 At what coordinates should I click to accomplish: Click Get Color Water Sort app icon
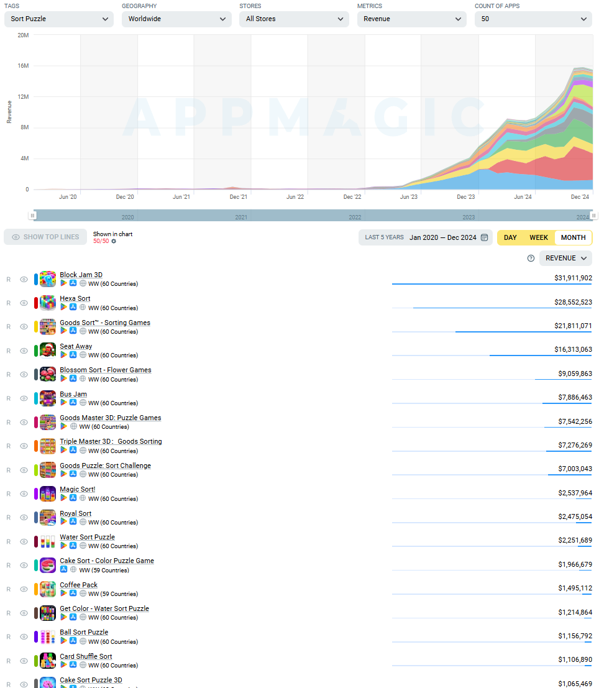(48, 613)
